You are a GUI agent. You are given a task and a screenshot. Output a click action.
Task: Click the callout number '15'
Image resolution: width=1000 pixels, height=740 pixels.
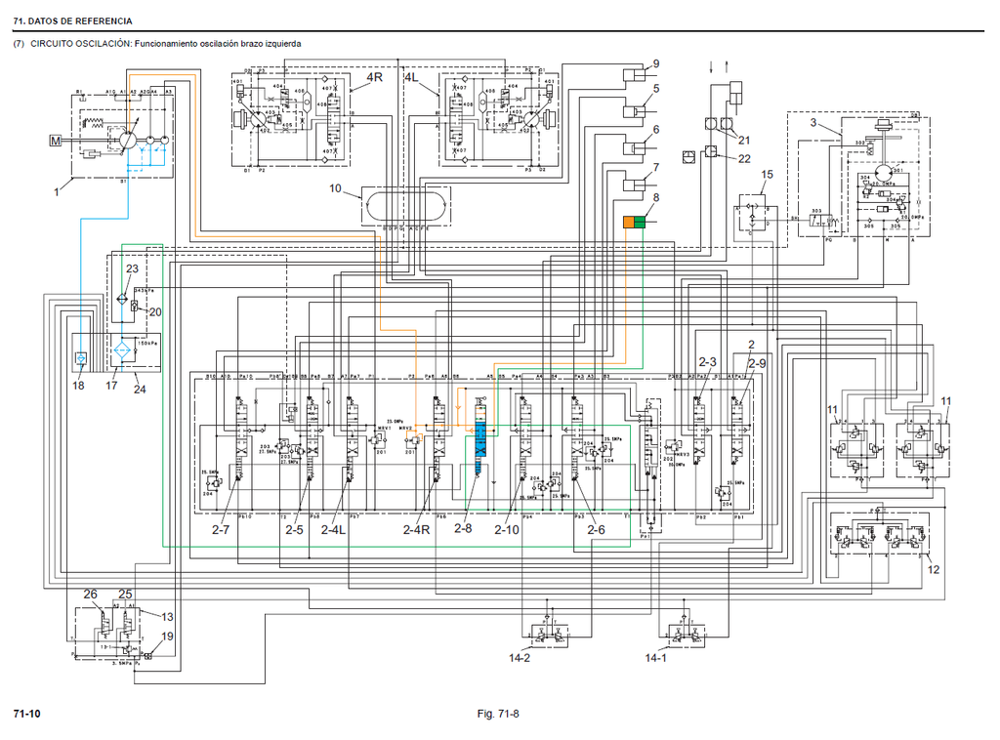pos(768,174)
